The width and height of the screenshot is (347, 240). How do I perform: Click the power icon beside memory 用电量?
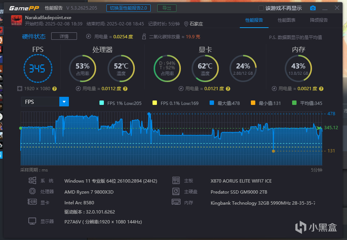point(274,89)
